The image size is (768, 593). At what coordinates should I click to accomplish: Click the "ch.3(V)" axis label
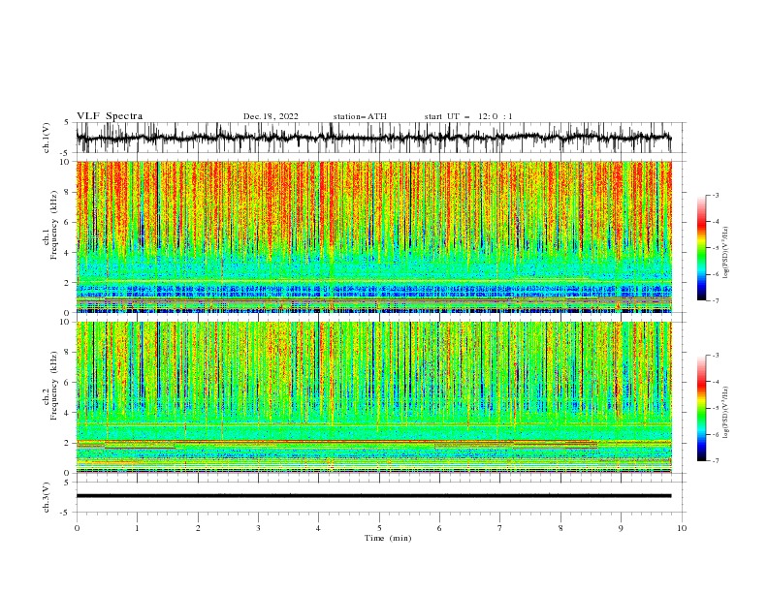pyautogui.click(x=47, y=497)
